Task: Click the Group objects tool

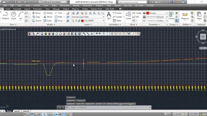Action: [172, 15]
